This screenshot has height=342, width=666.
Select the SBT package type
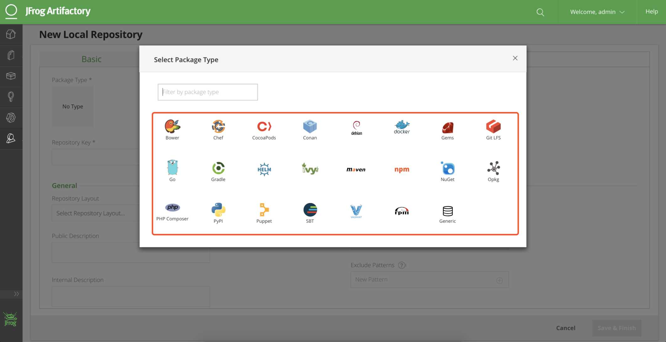tap(310, 213)
